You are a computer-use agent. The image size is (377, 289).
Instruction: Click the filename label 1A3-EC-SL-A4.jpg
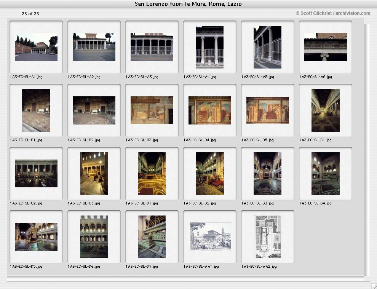click(x=200, y=77)
